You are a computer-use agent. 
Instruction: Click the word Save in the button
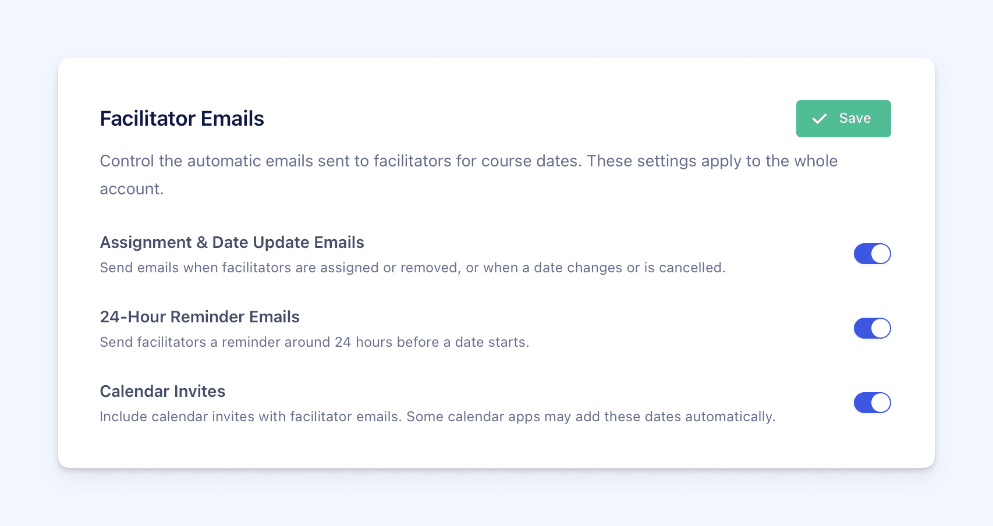[x=855, y=119]
